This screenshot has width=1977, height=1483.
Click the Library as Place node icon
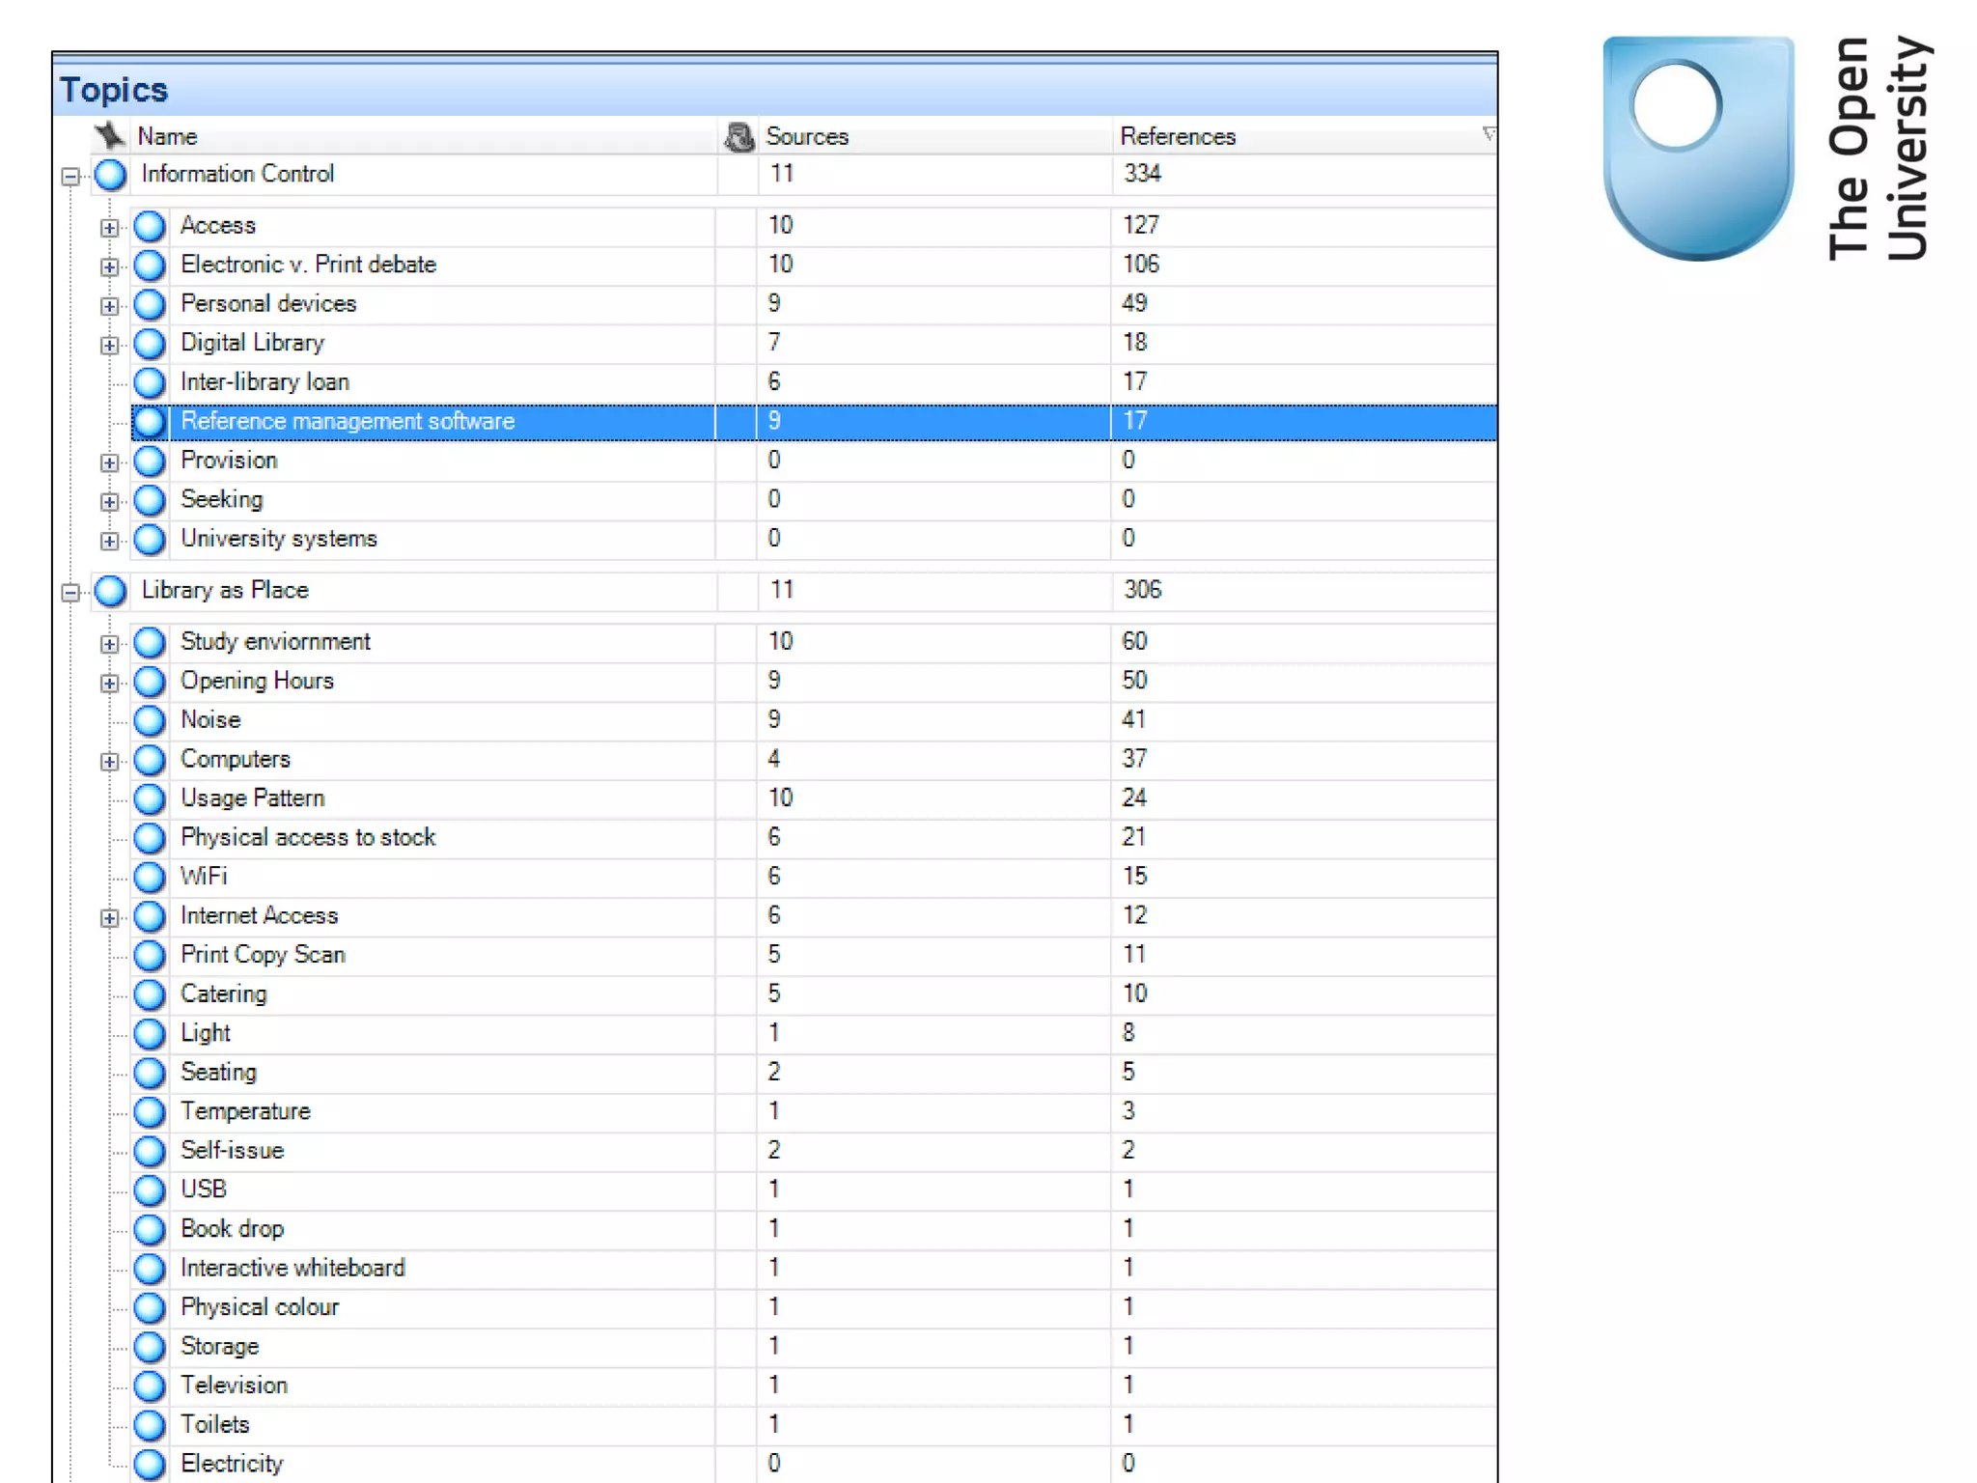111,591
